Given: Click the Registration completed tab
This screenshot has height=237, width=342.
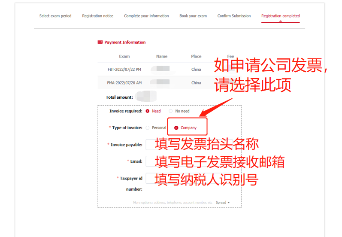Looking at the screenshot, I should pyautogui.click(x=281, y=16).
